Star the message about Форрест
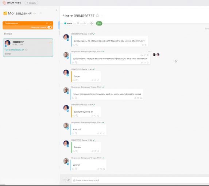Screen dimensions: 209x186 [146, 45]
